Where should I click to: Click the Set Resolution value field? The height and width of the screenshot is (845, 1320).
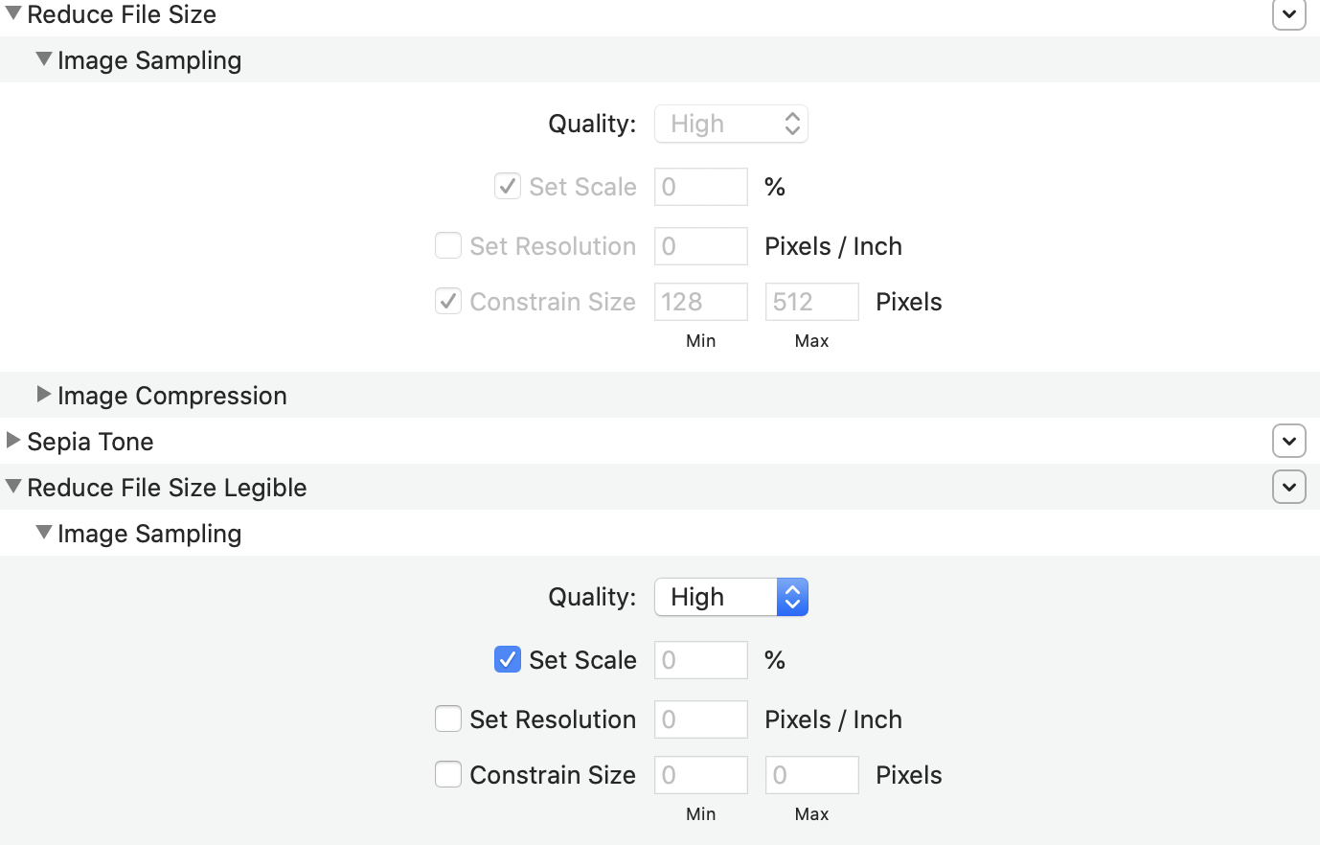700,719
